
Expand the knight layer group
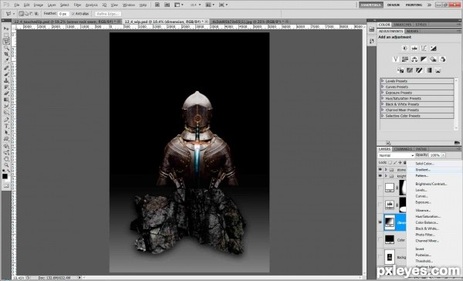[x=386, y=176]
